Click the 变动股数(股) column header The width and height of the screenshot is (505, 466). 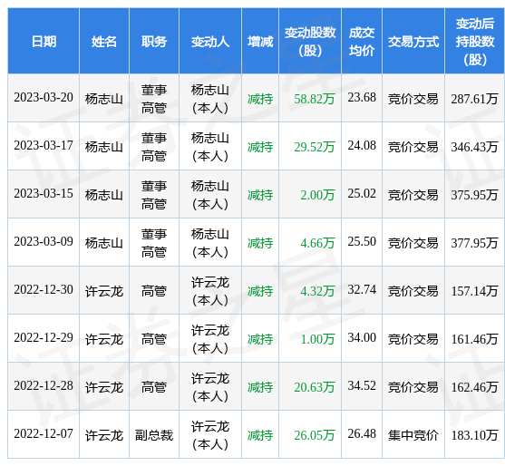point(310,42)
